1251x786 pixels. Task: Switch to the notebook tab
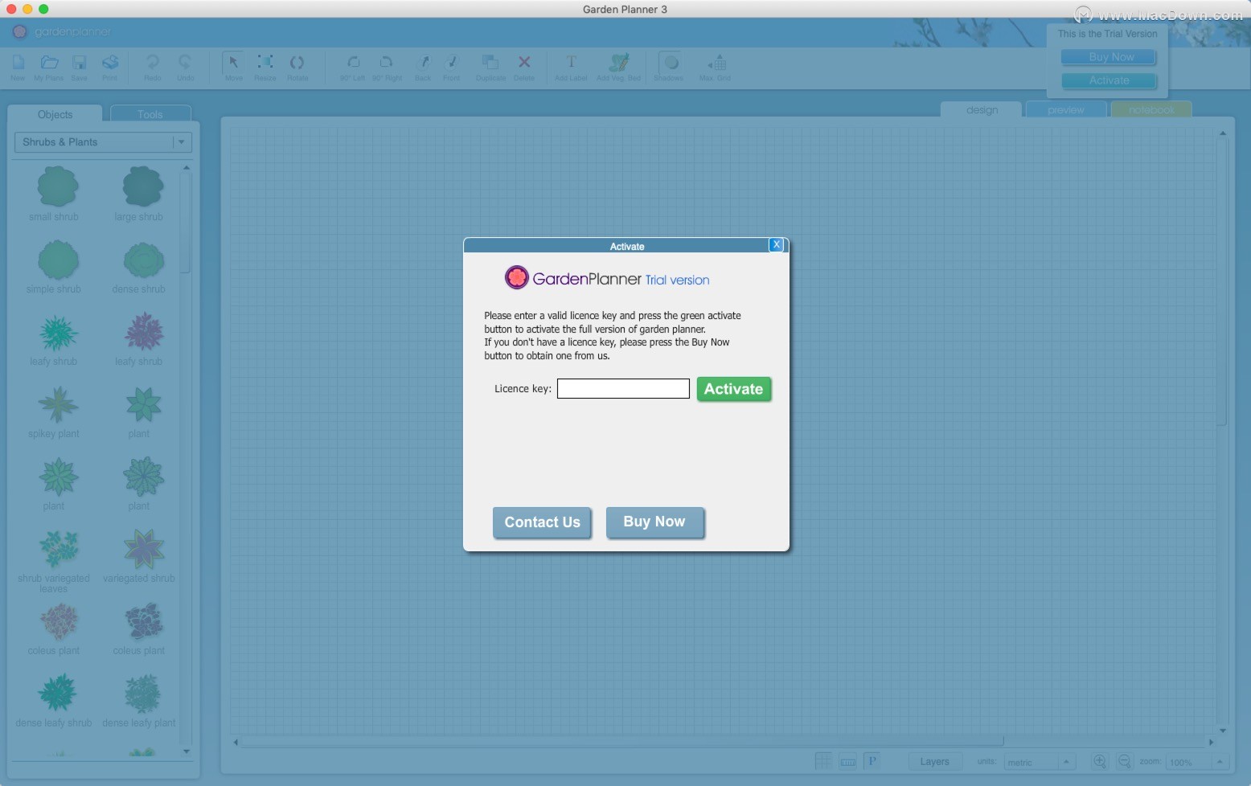pyautogui.click(x=1151, y=110)
